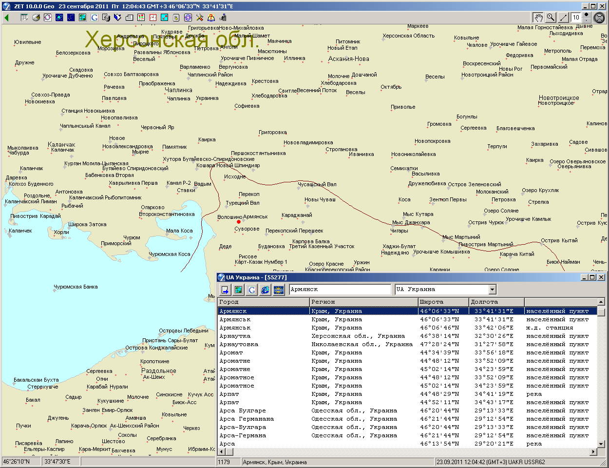Select the Арнаутка row in the city list

click(x=235, y=336)
